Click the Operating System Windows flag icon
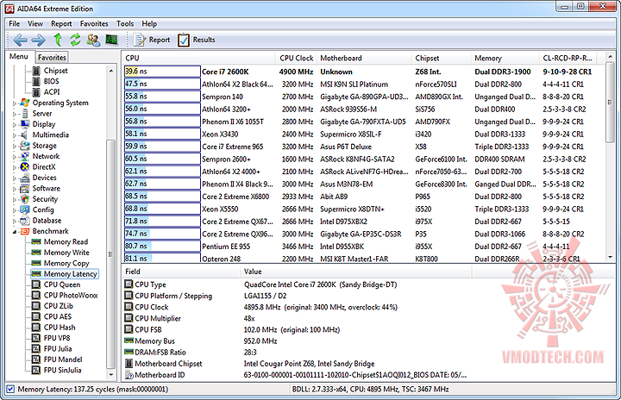Viewport: 621px width, 400px height. (x=25, y=103)
